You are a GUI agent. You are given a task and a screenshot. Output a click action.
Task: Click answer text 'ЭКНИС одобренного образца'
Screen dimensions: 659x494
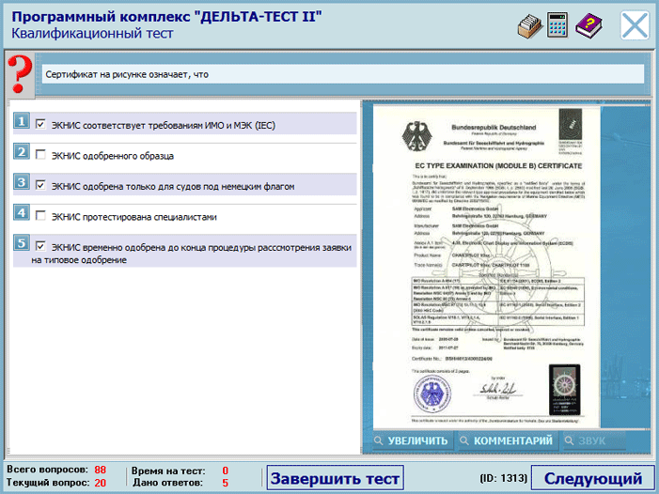[x=113, y=156]
